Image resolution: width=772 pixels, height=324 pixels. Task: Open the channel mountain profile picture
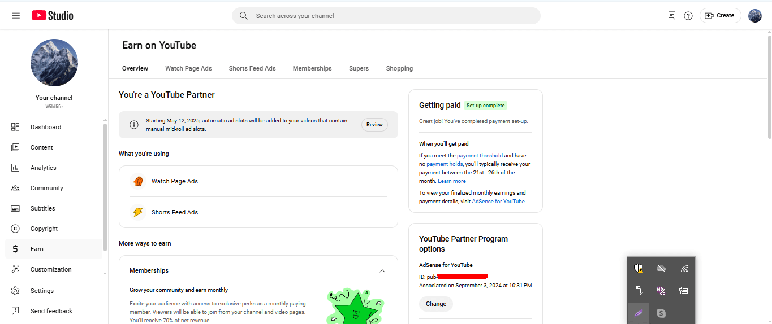(x=54, y=63)
